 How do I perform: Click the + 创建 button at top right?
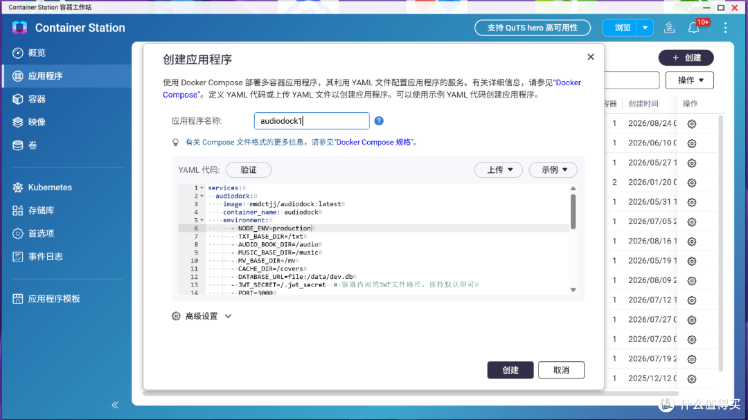[x=686, y=57]
